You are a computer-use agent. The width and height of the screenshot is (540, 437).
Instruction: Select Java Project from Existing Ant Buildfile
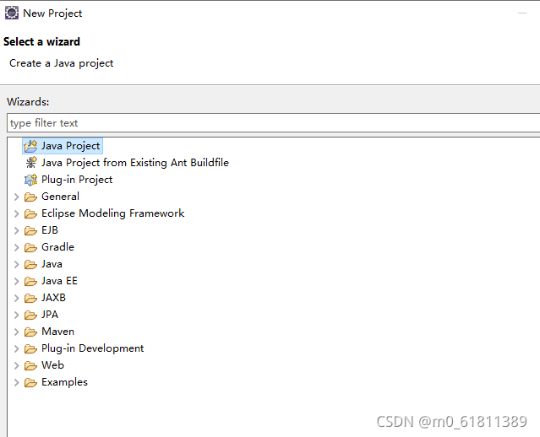pos(134,163)
